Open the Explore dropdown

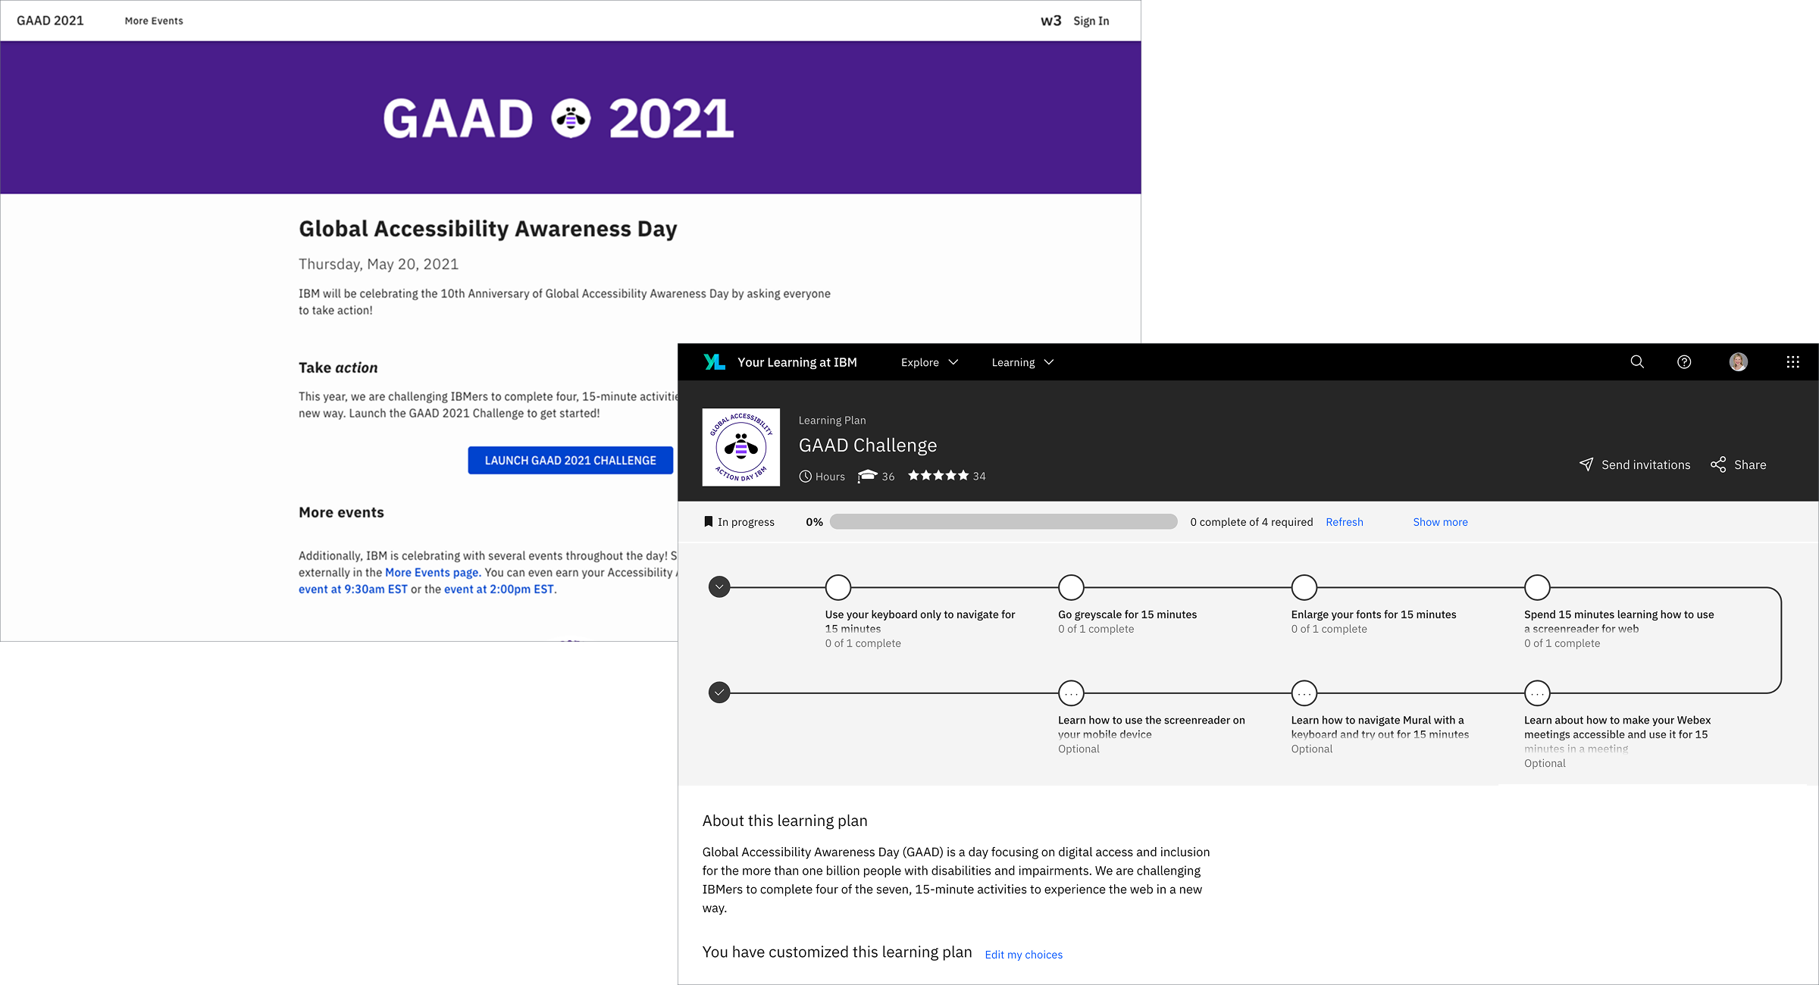pos(928,362)
